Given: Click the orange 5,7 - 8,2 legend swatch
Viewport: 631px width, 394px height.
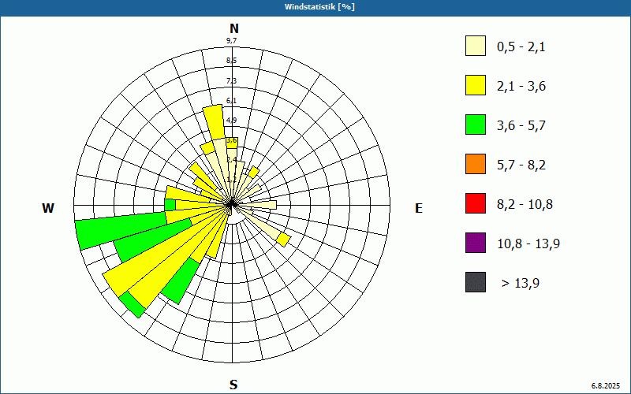Looking at the screenshot, I should click(476, 164).
